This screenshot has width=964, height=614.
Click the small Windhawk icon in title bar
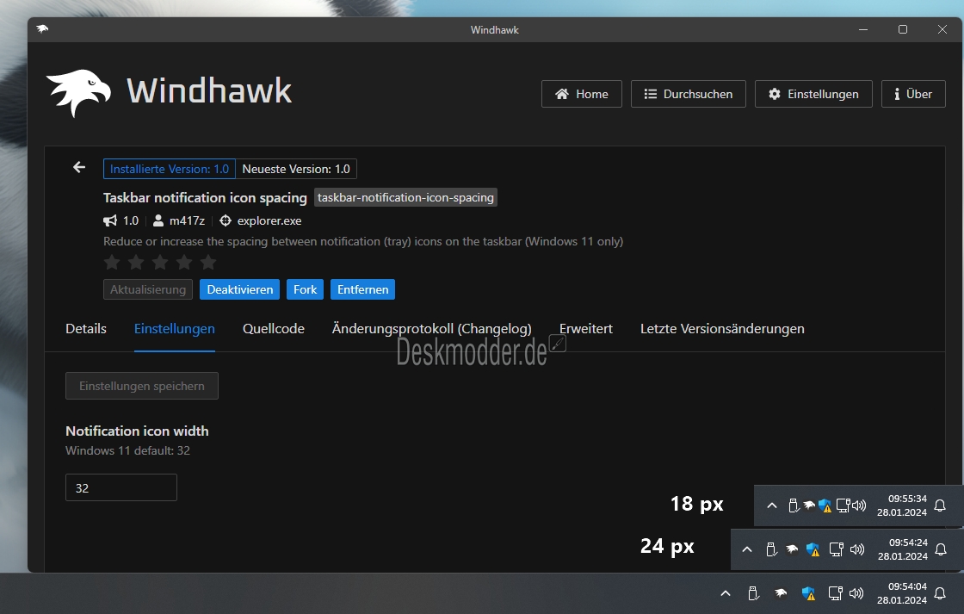pyautogui.click(x=42, y=29)
